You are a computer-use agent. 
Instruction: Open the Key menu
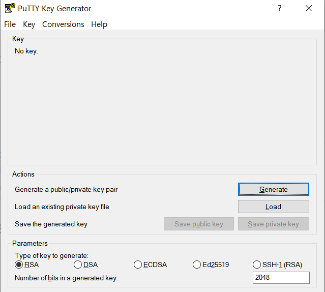coord(29,24)
